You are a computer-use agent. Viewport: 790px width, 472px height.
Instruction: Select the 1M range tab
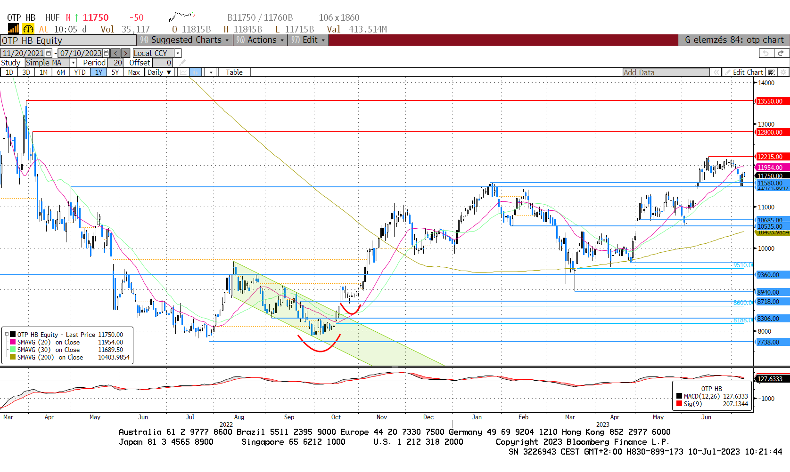point(43,72)
